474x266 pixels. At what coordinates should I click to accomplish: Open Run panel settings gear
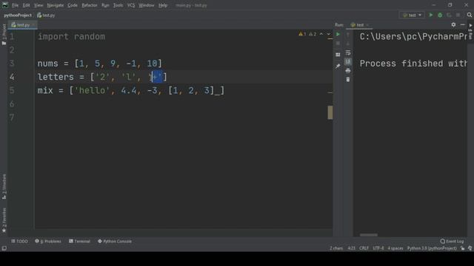(453, 24)
